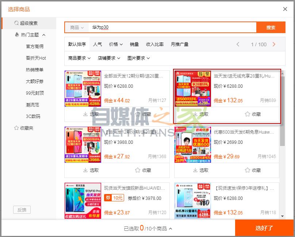
Task: Star the Nova4 ¥2699 product
Action: tap(248, 170)
